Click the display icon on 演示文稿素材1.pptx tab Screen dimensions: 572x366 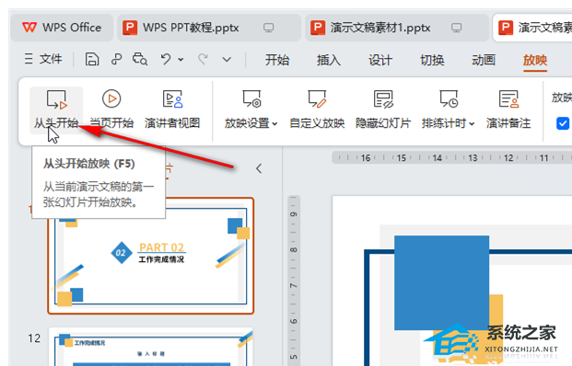[456, 28]
